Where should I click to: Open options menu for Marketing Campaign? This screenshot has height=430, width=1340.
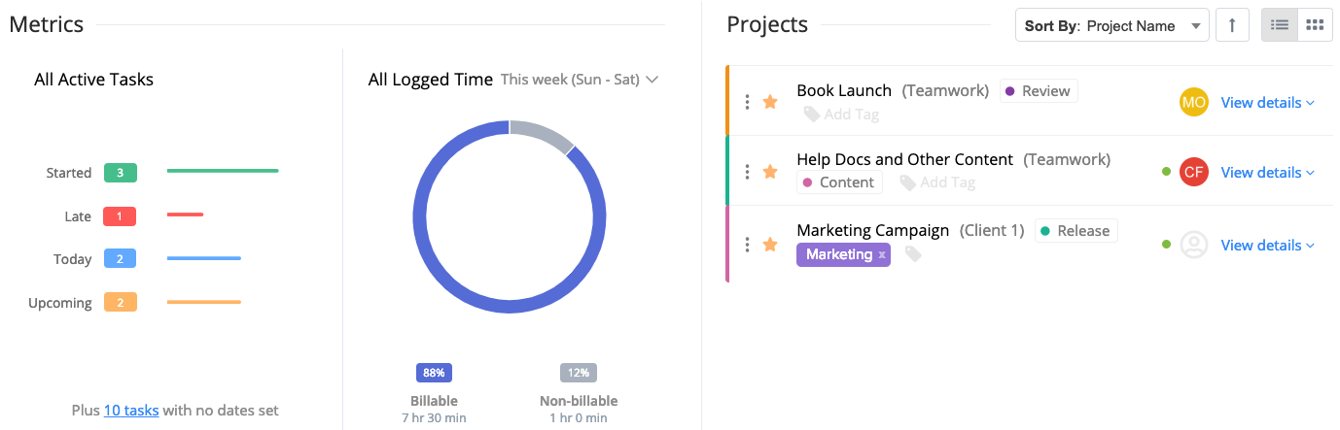click(x=747, y=245)
